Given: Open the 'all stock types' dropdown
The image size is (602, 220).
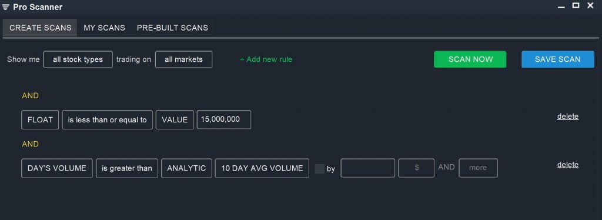Looking at the screenshot, I should coord(78,59).
